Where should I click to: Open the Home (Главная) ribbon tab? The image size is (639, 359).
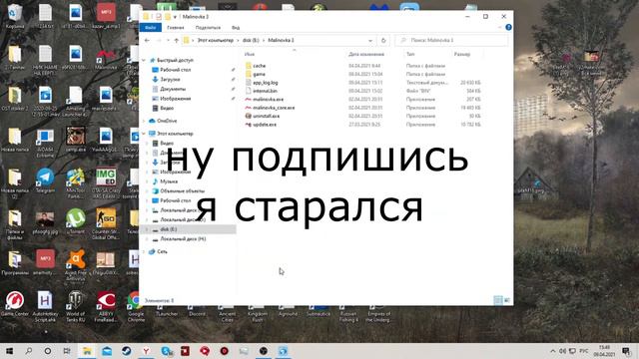click(x=176, y=27)
